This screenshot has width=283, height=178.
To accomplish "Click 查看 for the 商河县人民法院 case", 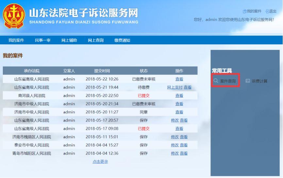I will pos(179,96).
